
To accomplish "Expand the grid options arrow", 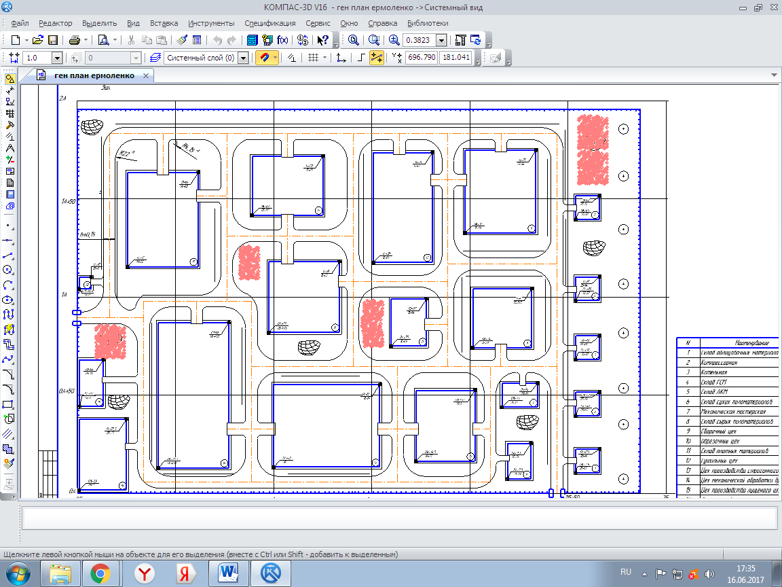I will click(x=324, y=58).
